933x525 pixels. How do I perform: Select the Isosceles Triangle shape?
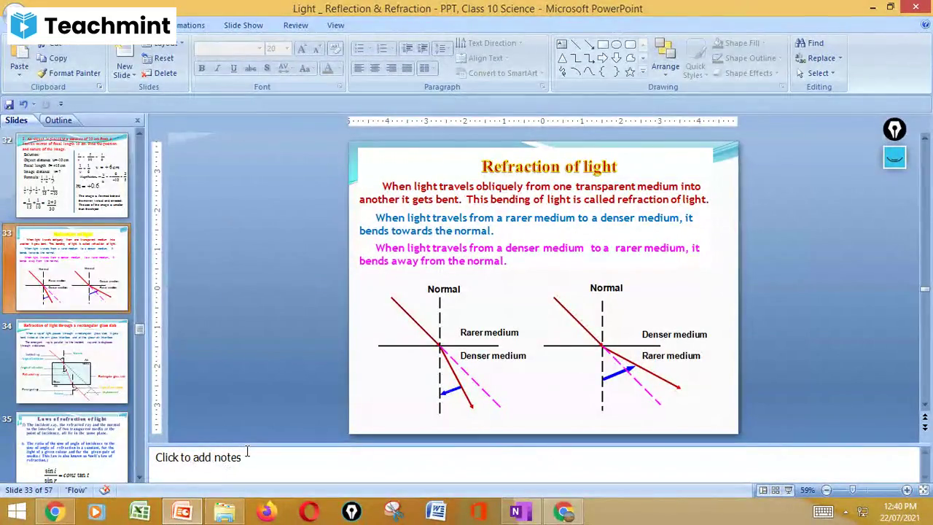point(562,58)
